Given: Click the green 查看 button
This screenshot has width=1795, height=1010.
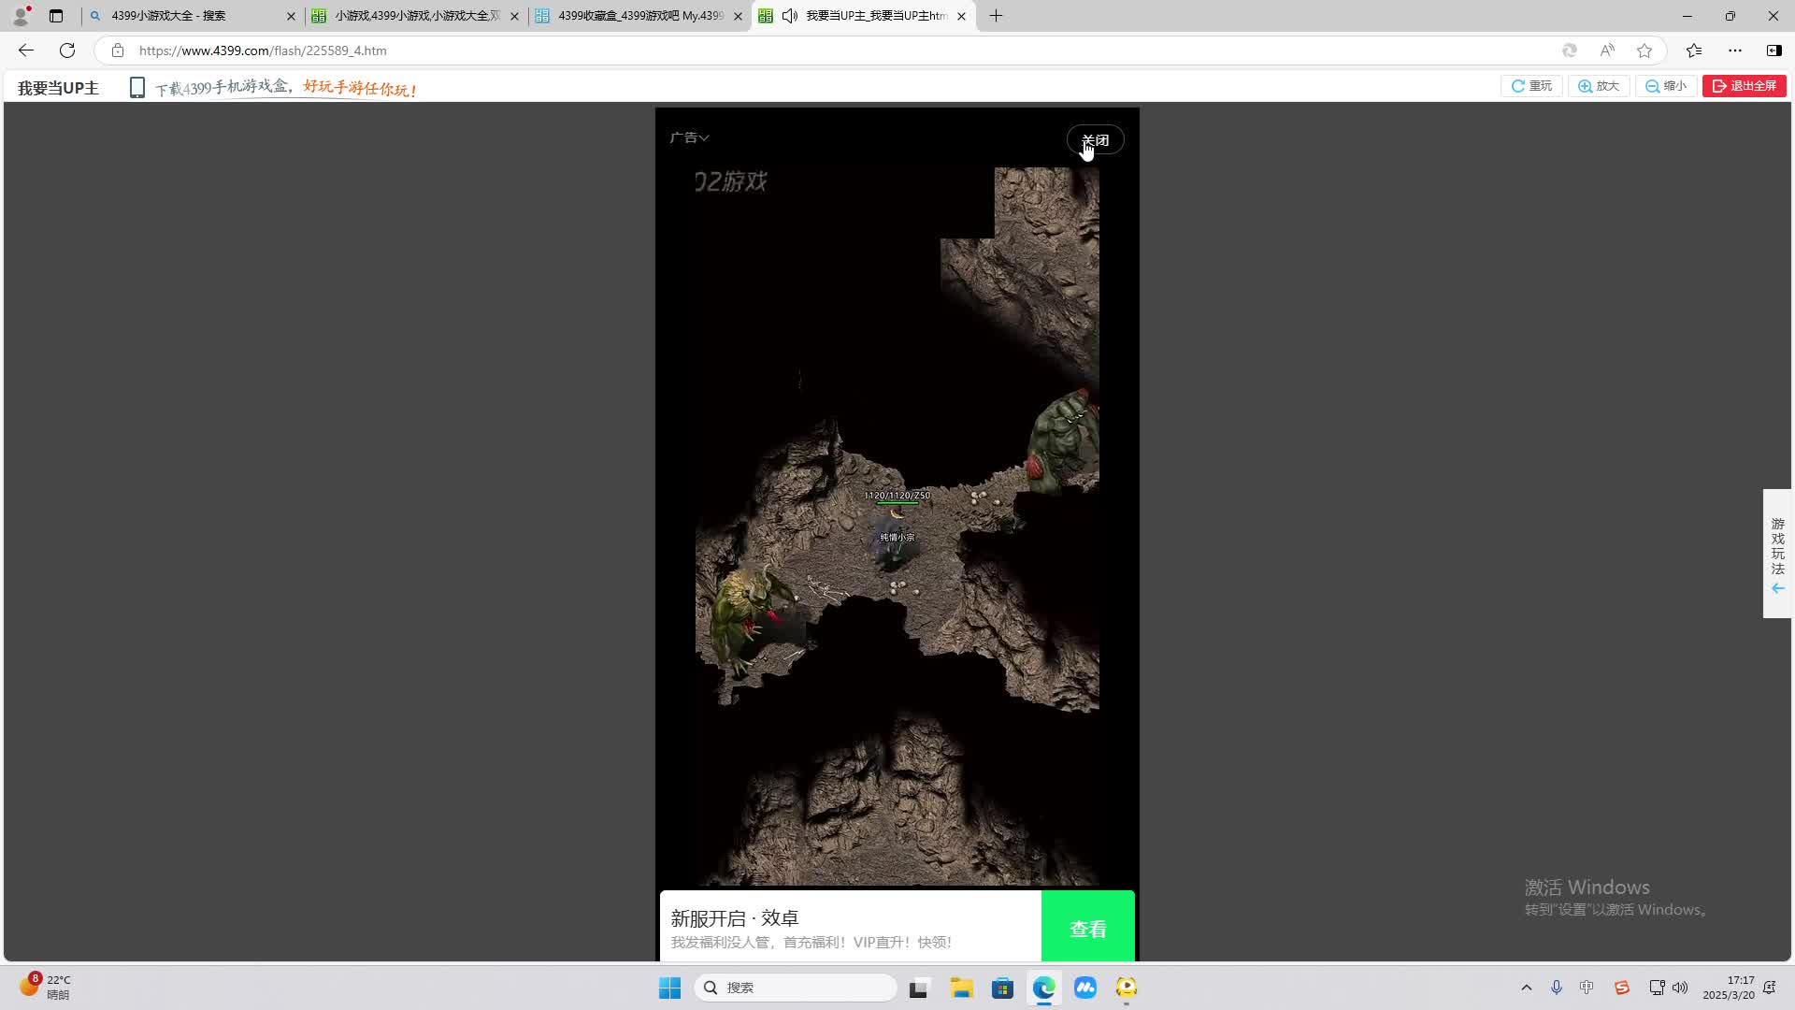Looking at the screenshot, I should (x=1087, y=928).
